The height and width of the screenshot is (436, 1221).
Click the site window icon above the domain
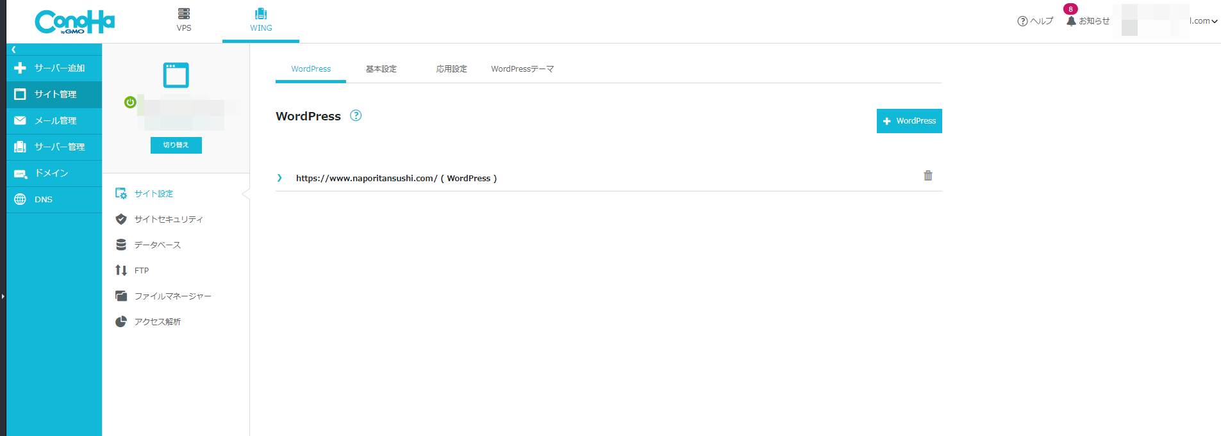click(176, 75)
